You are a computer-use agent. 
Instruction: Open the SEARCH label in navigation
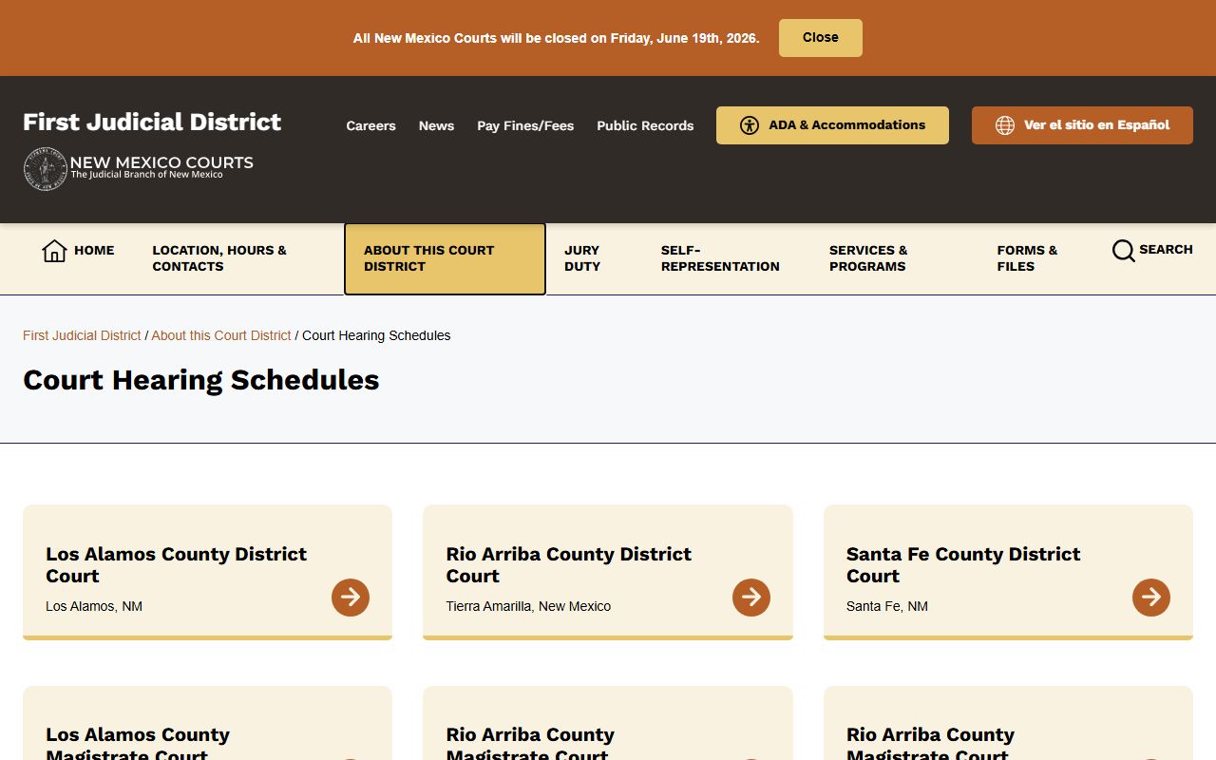pos(1166,250)
